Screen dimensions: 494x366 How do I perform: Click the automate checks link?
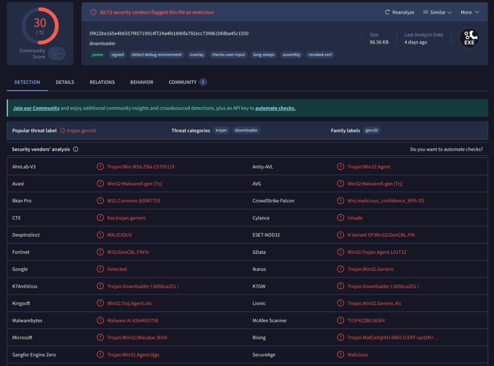pos(275,108)
